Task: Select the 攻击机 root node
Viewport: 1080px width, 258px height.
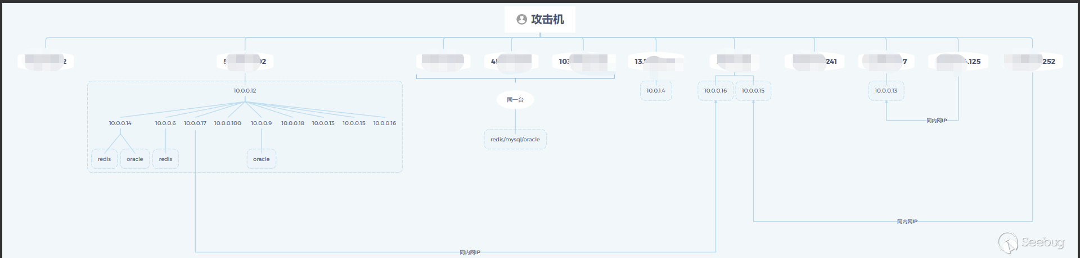Action: (540, 20)
